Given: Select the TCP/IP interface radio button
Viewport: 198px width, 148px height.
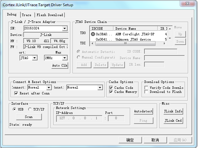Looking at the screenshot, I should (30, 109).
